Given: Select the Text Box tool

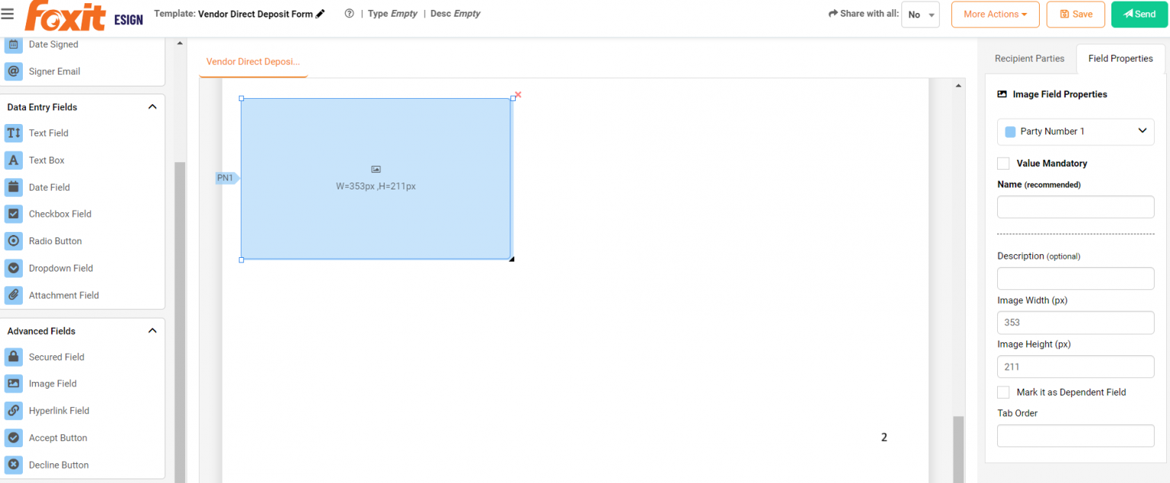Looking at the screenshot, I should pyautogui.click(x=48, y=160).
